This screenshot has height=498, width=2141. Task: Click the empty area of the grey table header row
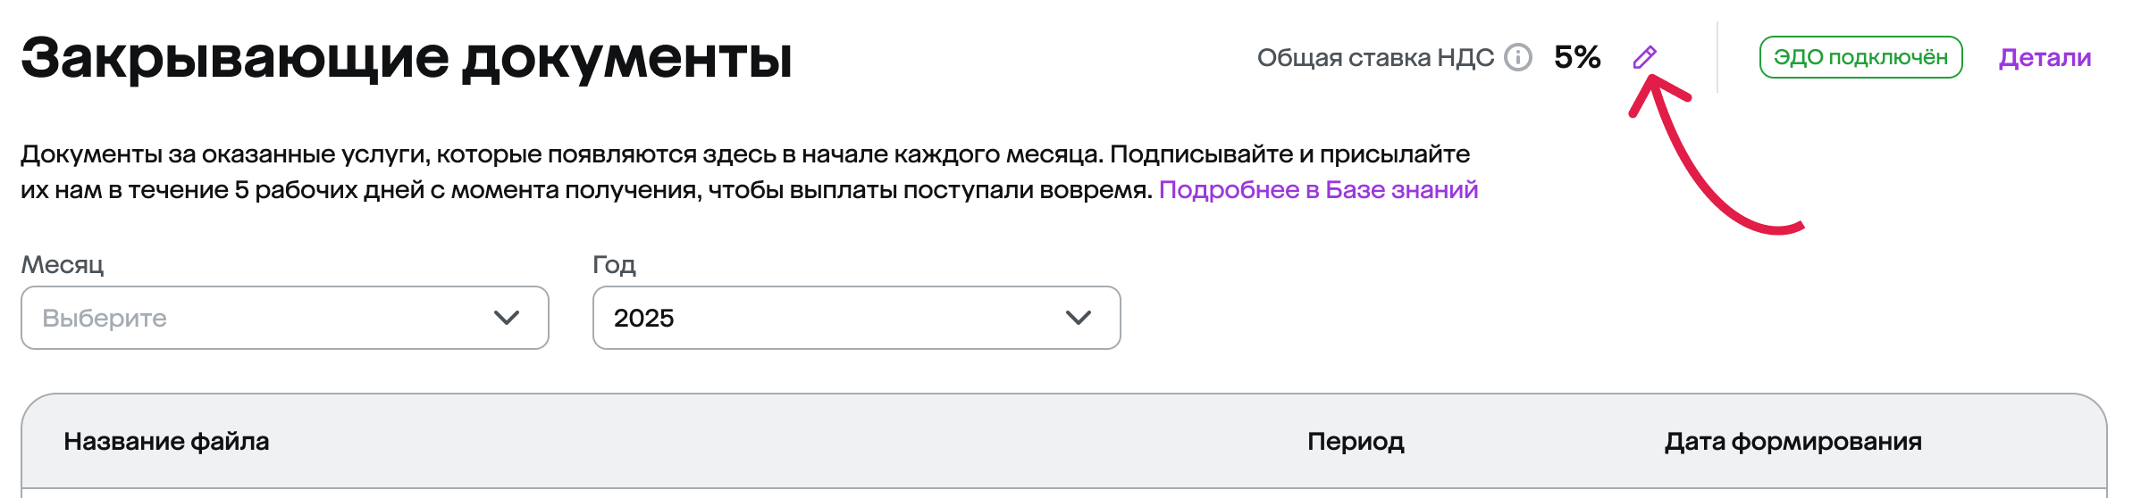786,441
